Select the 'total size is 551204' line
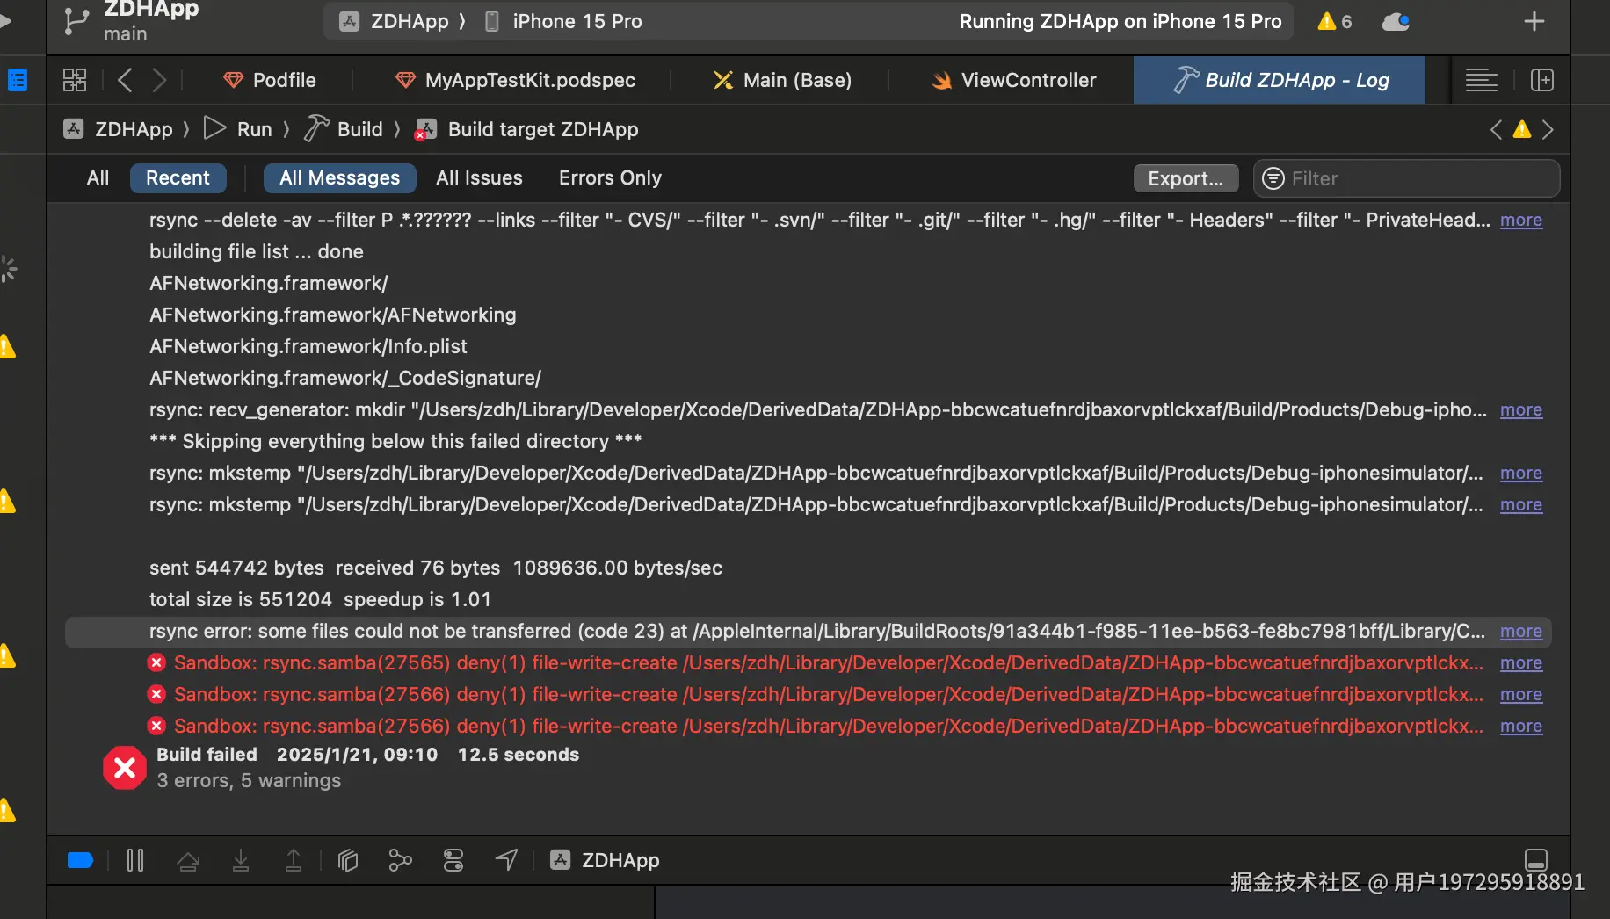The height and width of the screenshot is (919, 1610). pos(320,599)
